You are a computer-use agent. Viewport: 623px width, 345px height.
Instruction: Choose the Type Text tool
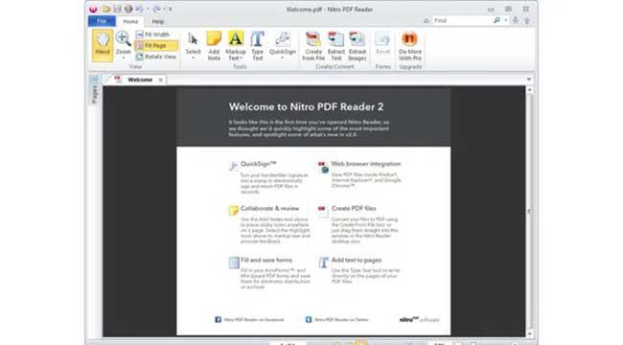tap(258, 46)
